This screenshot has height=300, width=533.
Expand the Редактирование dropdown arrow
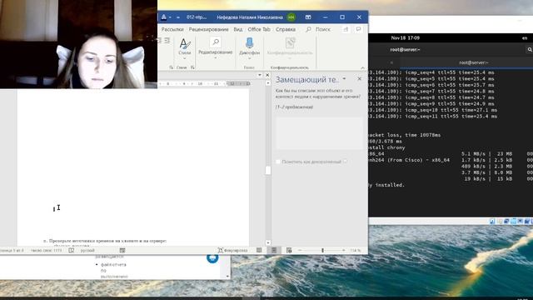tap(215, 57)
